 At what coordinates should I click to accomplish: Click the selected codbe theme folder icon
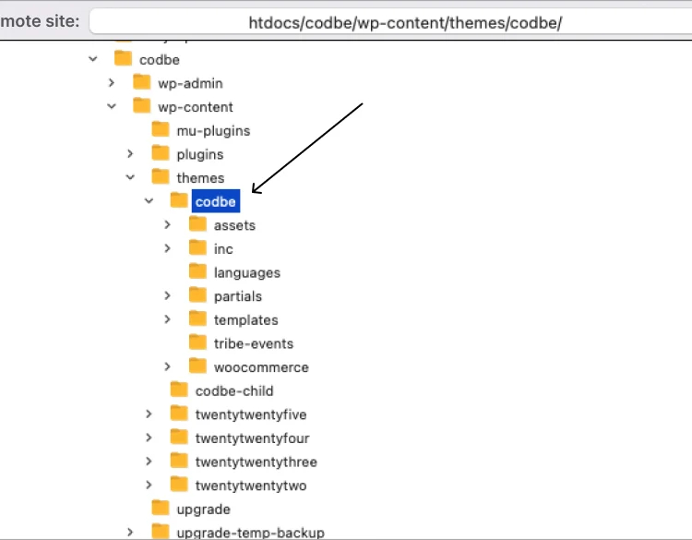point(179,200)
